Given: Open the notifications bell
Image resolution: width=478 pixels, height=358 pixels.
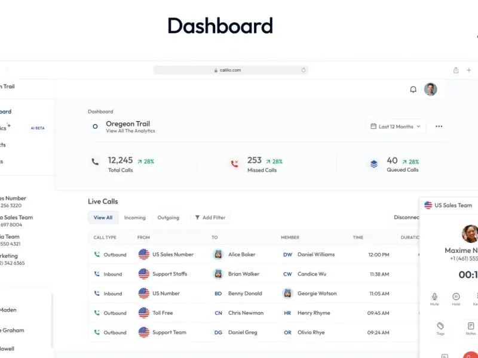Looking at the screenshot, I should pos(413,89).
